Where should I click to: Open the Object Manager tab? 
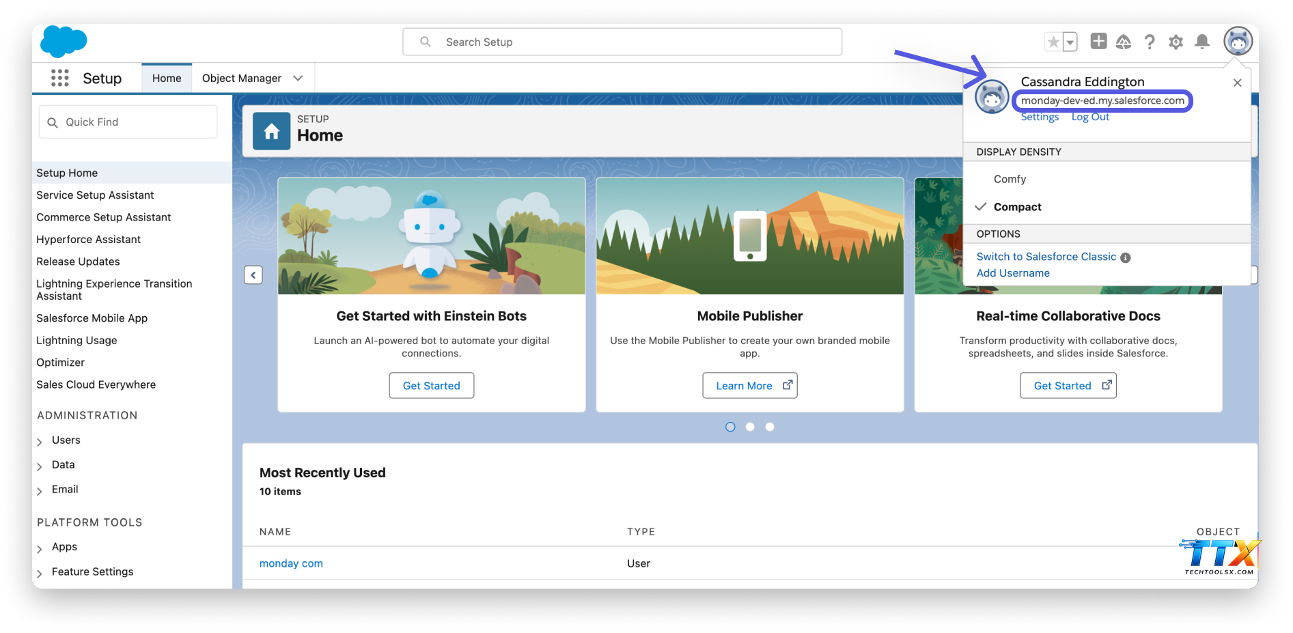coord(241,78)
